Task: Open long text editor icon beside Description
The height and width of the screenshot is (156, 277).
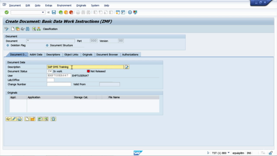Action: click(x=127, y=67)
